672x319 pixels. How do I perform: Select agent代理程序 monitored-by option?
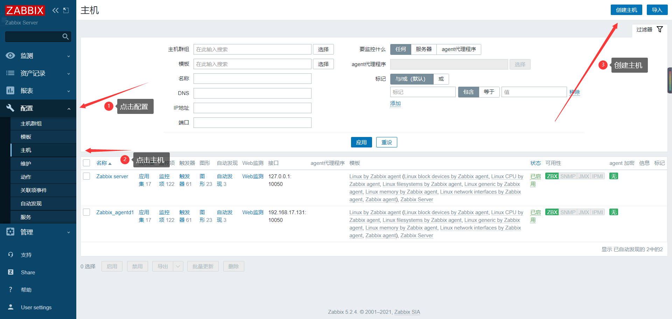pos(459,49)
